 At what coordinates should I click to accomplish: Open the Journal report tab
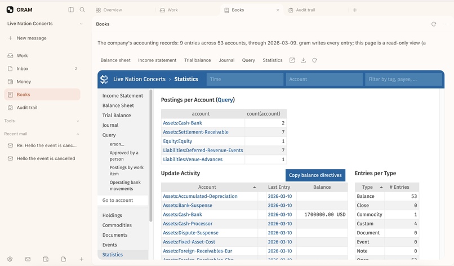226,60
